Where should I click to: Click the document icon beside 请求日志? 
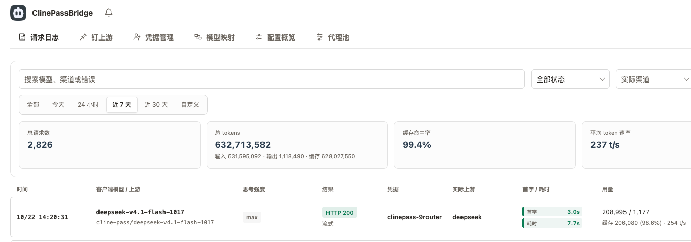pos(22,37)
